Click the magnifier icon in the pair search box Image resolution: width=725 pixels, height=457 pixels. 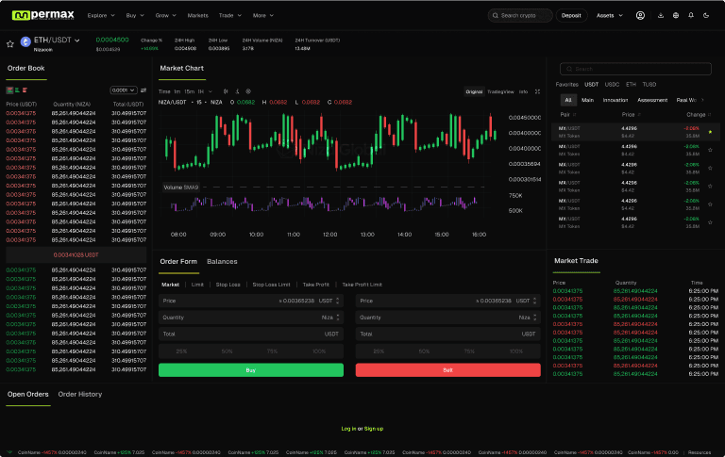pos(569,69)
